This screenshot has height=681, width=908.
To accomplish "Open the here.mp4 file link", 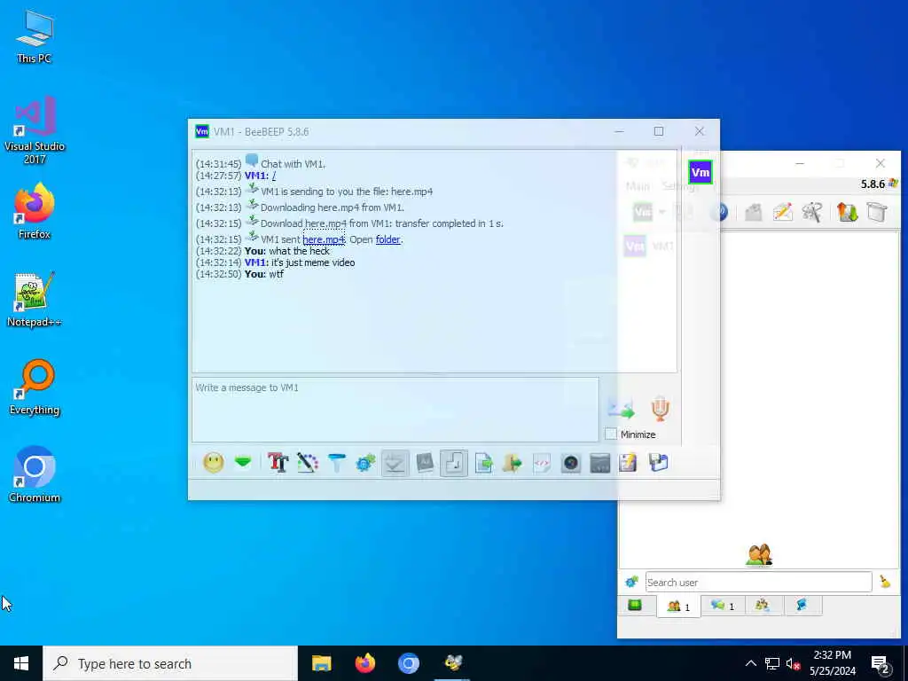I will [324, 239].
